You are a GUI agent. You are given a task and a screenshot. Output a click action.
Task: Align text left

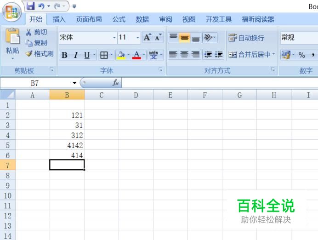coord(173,54)
